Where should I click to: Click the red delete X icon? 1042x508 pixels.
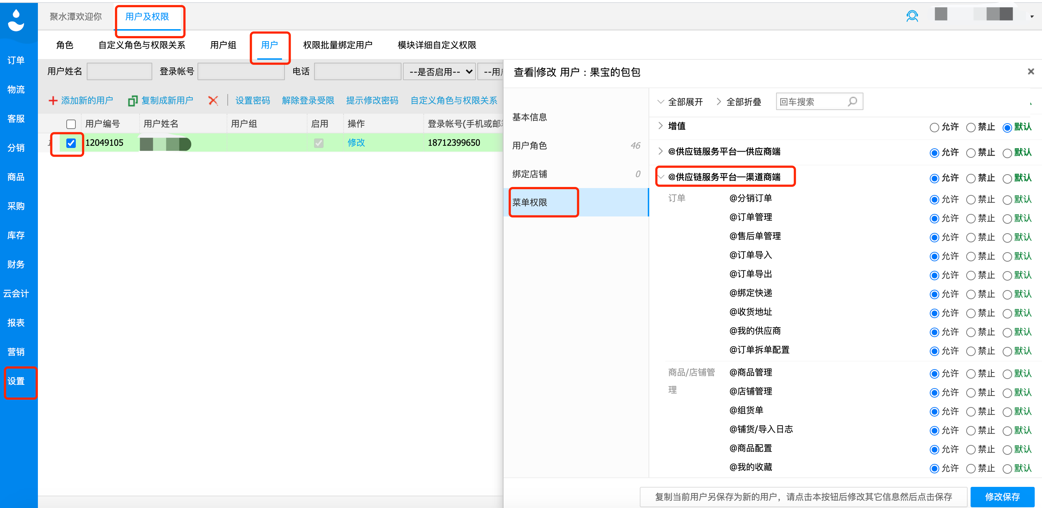(213, 100)
